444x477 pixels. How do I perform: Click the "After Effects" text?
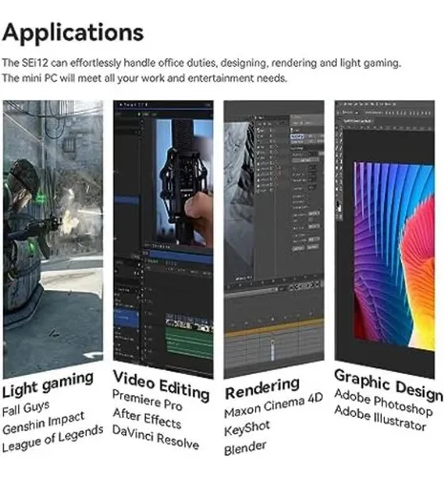[x=147, y=419]
